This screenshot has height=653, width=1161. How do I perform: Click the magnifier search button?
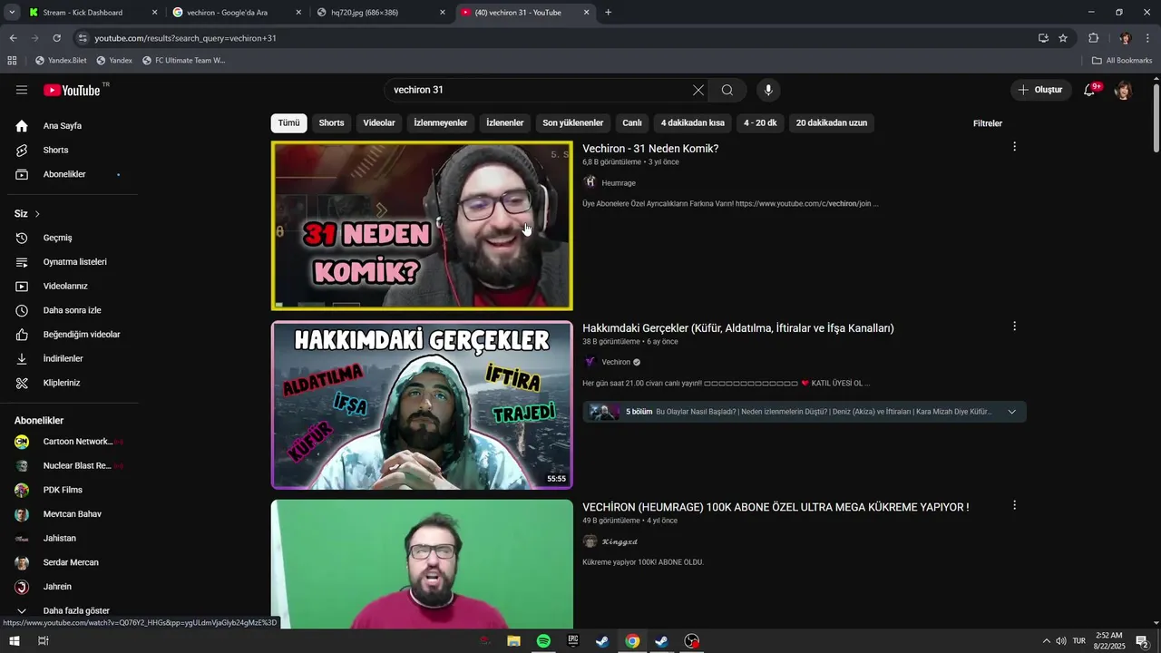click(x=727, y=90)
